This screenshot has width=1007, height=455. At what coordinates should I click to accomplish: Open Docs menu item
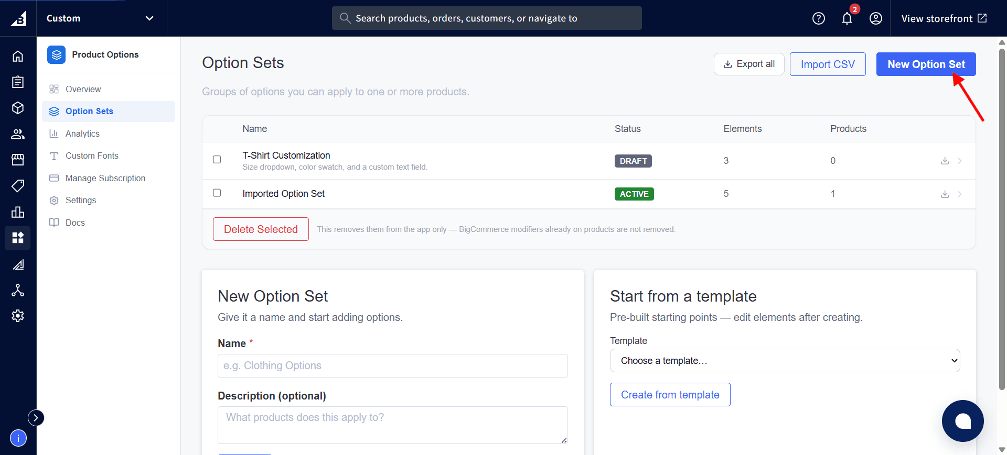[109, 223]
